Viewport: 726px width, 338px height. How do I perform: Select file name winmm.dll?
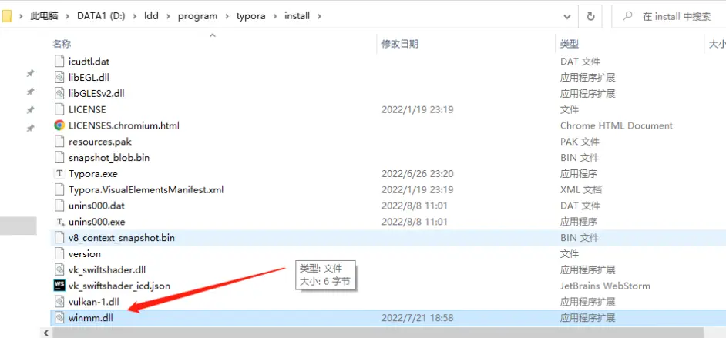(91, 318)
